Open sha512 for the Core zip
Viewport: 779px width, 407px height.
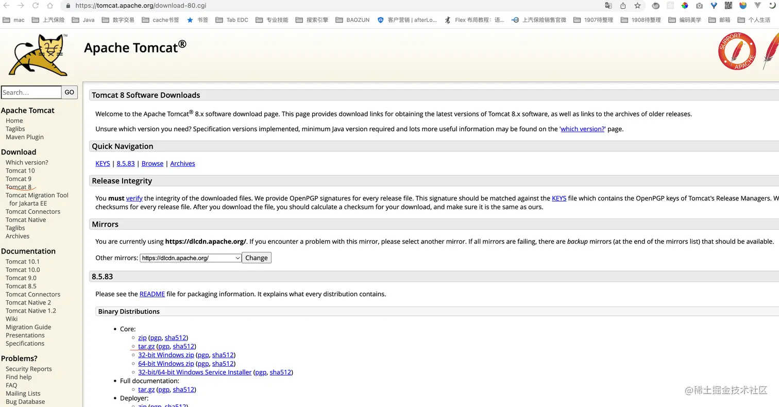click(175, 338)
